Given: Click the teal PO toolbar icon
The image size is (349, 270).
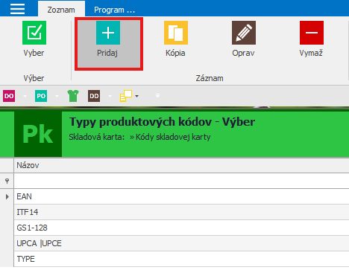Looking at the screenshot, I should click(x=41, y=96).
